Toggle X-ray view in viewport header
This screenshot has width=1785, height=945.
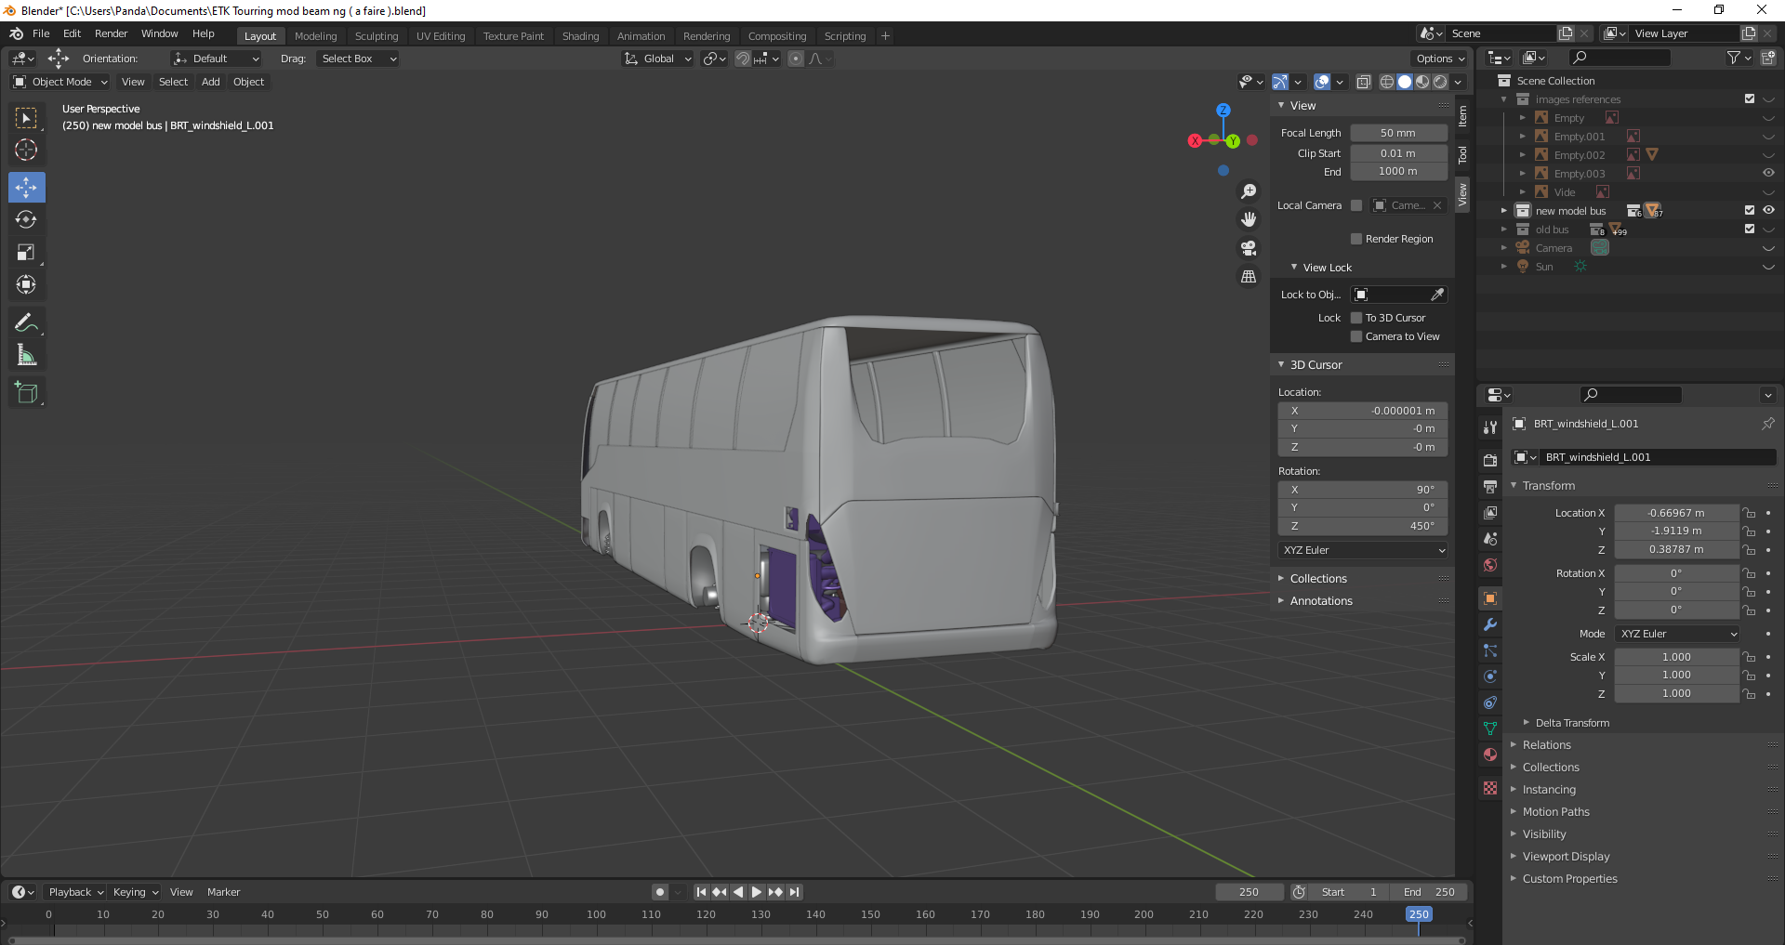pyautogui.click(x=1364, y=82)
